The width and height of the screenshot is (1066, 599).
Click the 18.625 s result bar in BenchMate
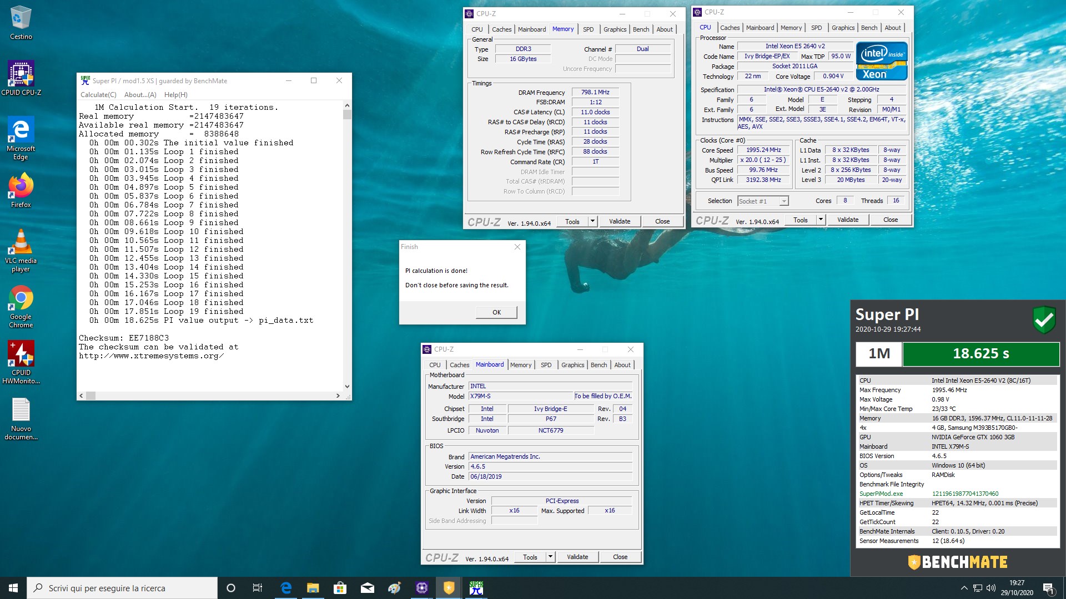980,354
